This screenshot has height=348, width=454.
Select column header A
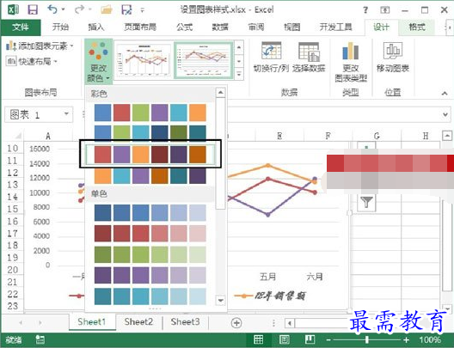pos(48,136)
